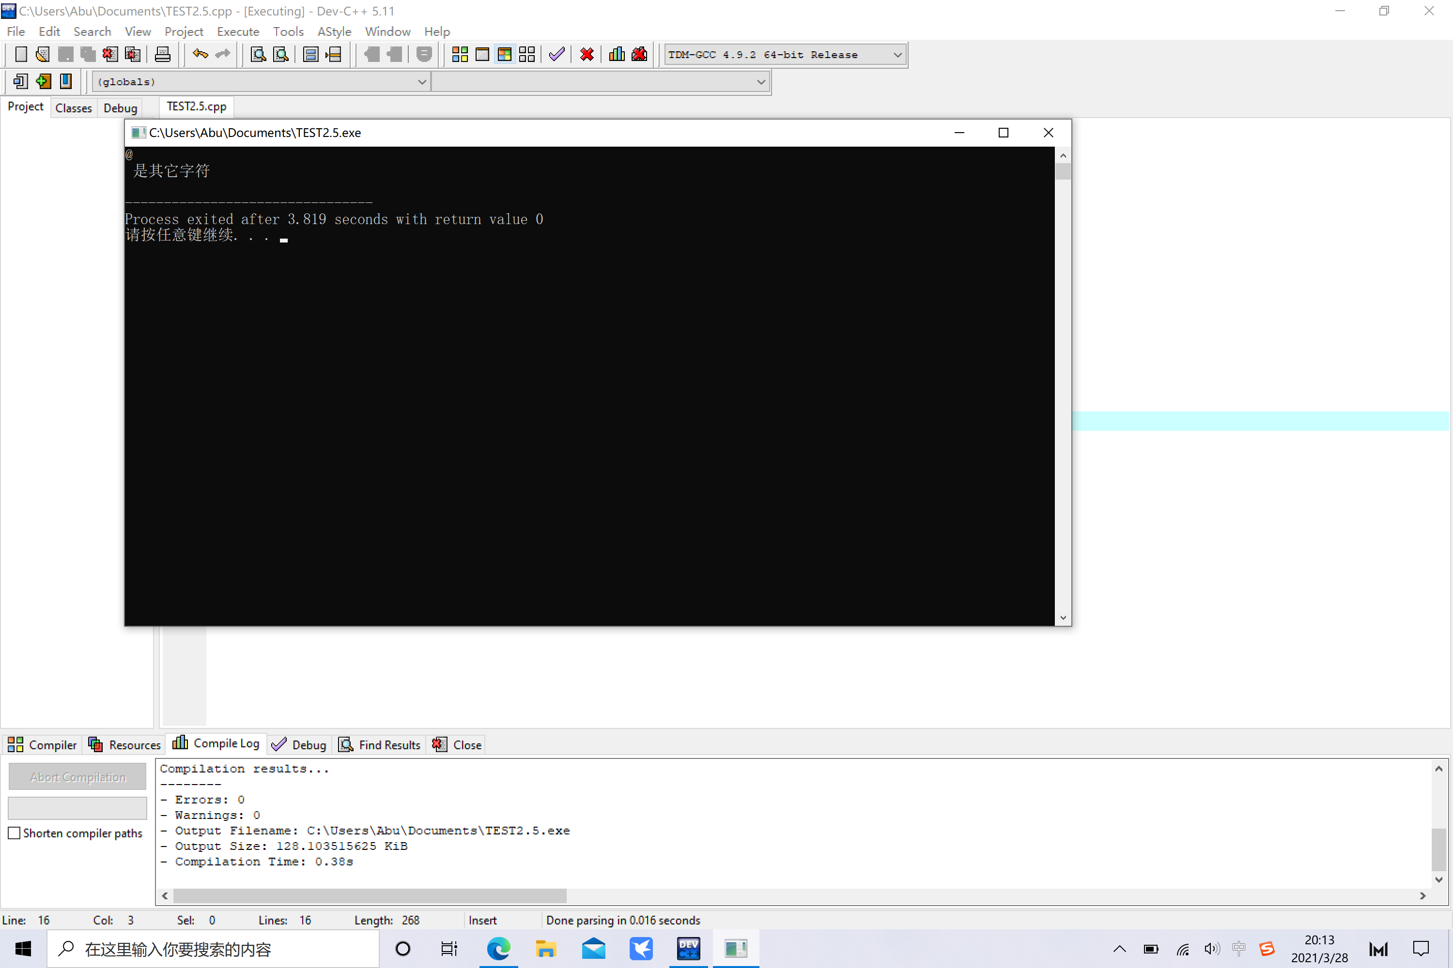Click the Delete Profiling Information icon

tap(639, 54)
